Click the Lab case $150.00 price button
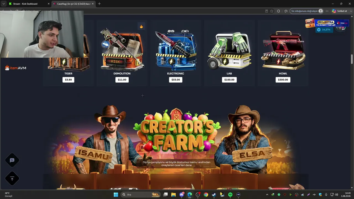 229,80
